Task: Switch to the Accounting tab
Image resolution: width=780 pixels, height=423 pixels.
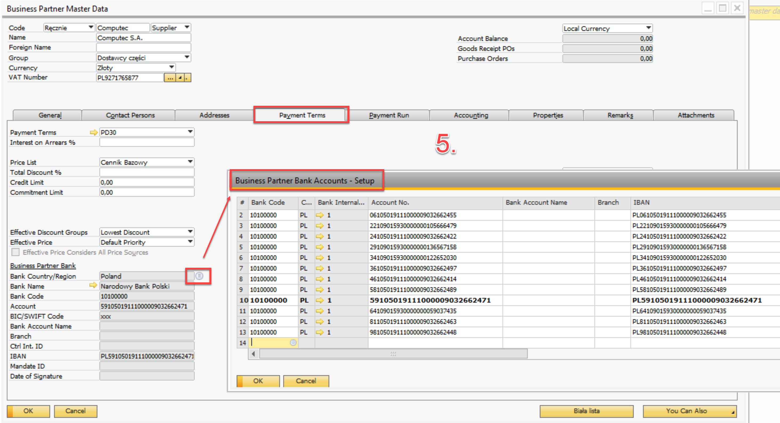Action: 471,115
